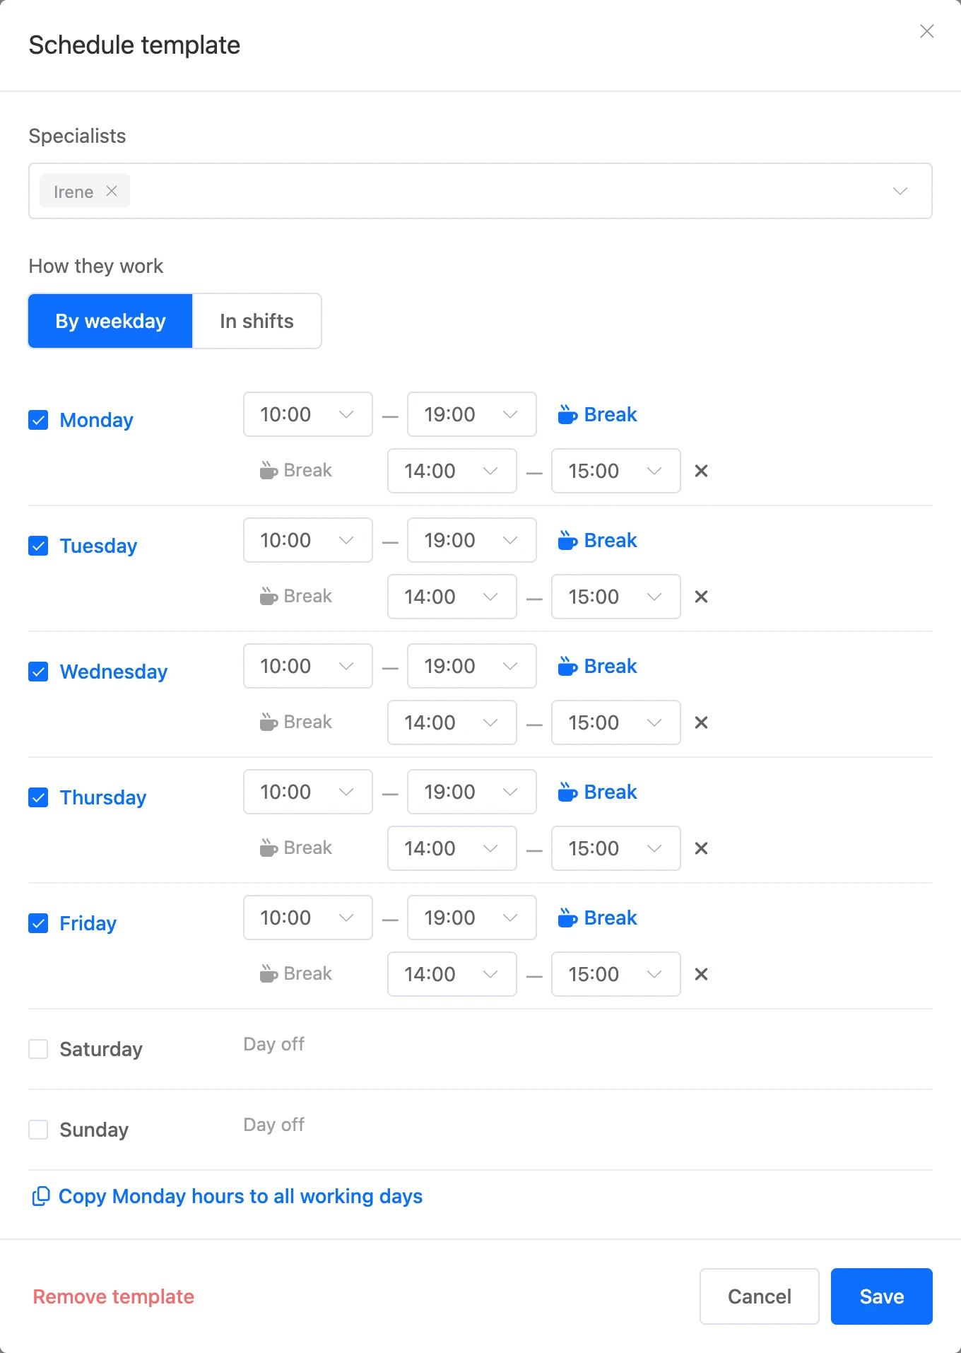The image size is (961, 1353).
Task: Open Friday end time 19:00 dropdown
Action: click(472, 918)
